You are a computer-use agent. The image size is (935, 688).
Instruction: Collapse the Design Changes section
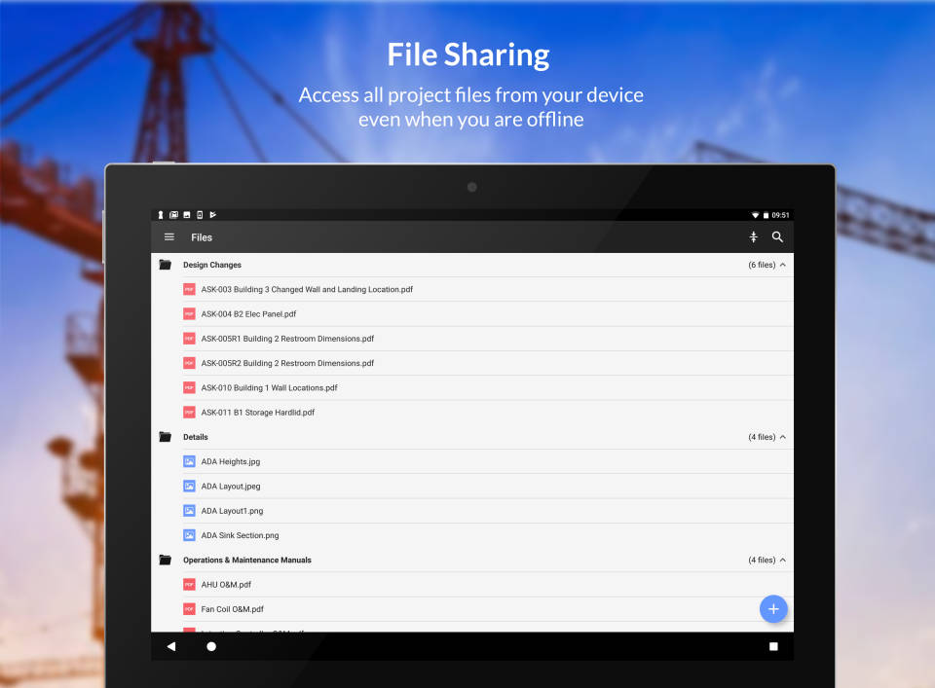coord(781,264)
